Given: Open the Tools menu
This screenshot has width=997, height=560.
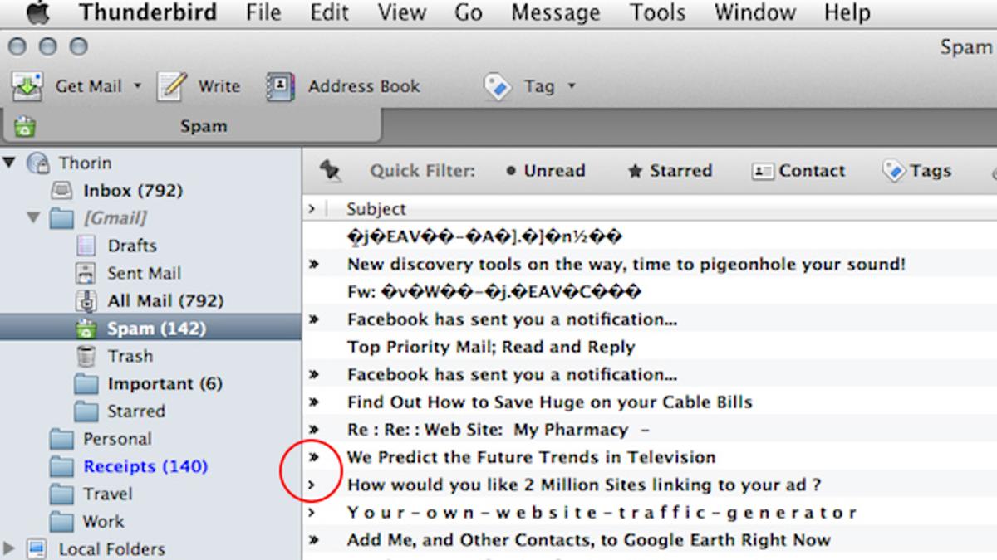Looking at the screenshot, I should (x=657, y=12).
